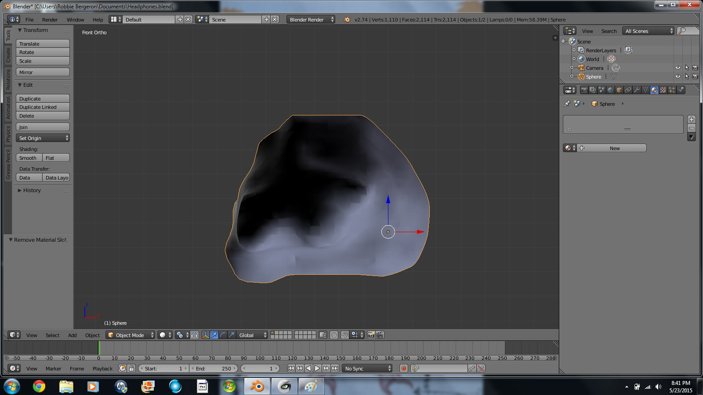The width and height of the screenshot is (703, 395).
Task: Open viewport shading dropdown
Action: [165, 335]
